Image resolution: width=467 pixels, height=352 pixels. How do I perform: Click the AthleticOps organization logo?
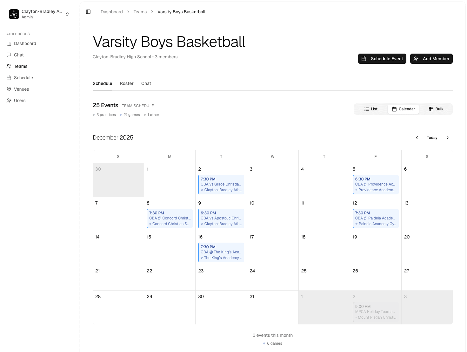14,14
